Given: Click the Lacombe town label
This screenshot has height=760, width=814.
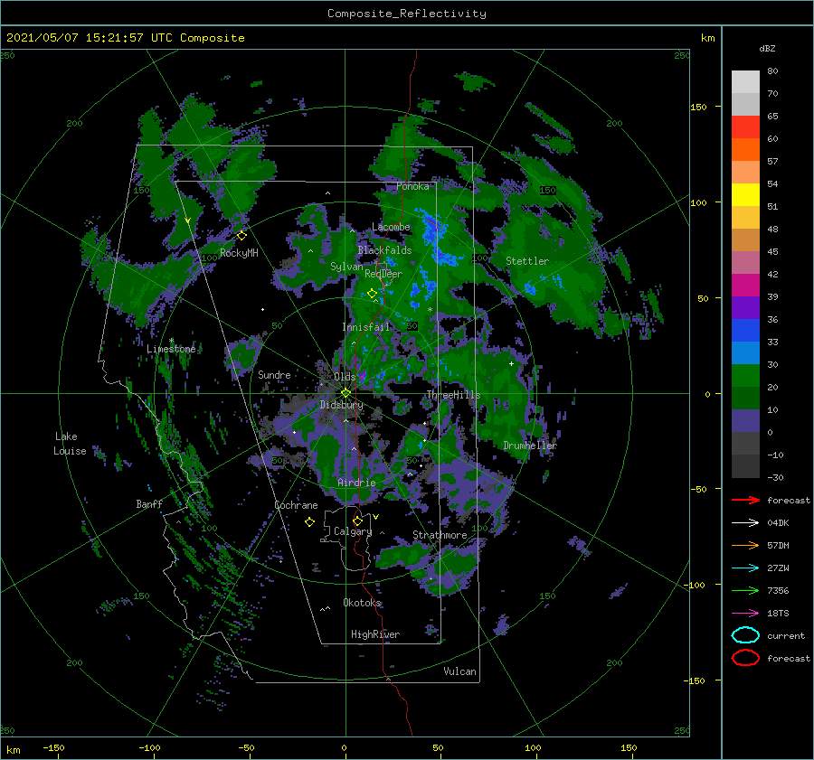Looking at the screenshot, I should point(391,227).
